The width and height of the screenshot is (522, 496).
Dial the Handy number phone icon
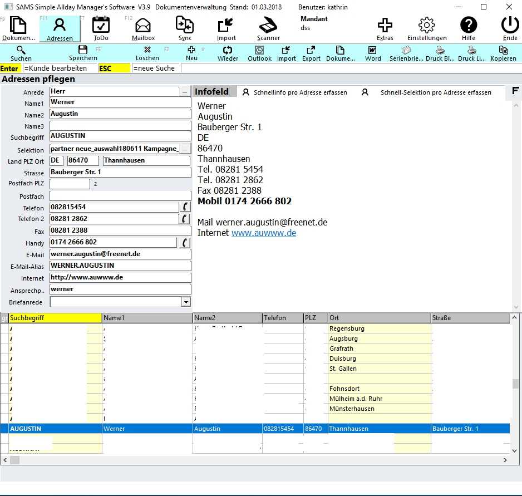[185, 242]
